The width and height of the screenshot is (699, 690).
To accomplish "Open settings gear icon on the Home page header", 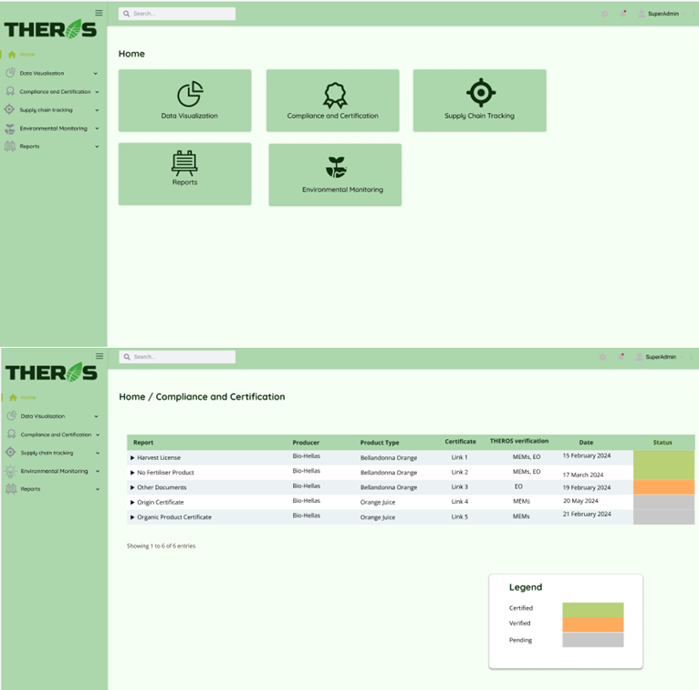I will [605, 14].
